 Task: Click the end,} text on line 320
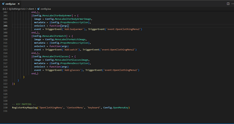point(35,73)
